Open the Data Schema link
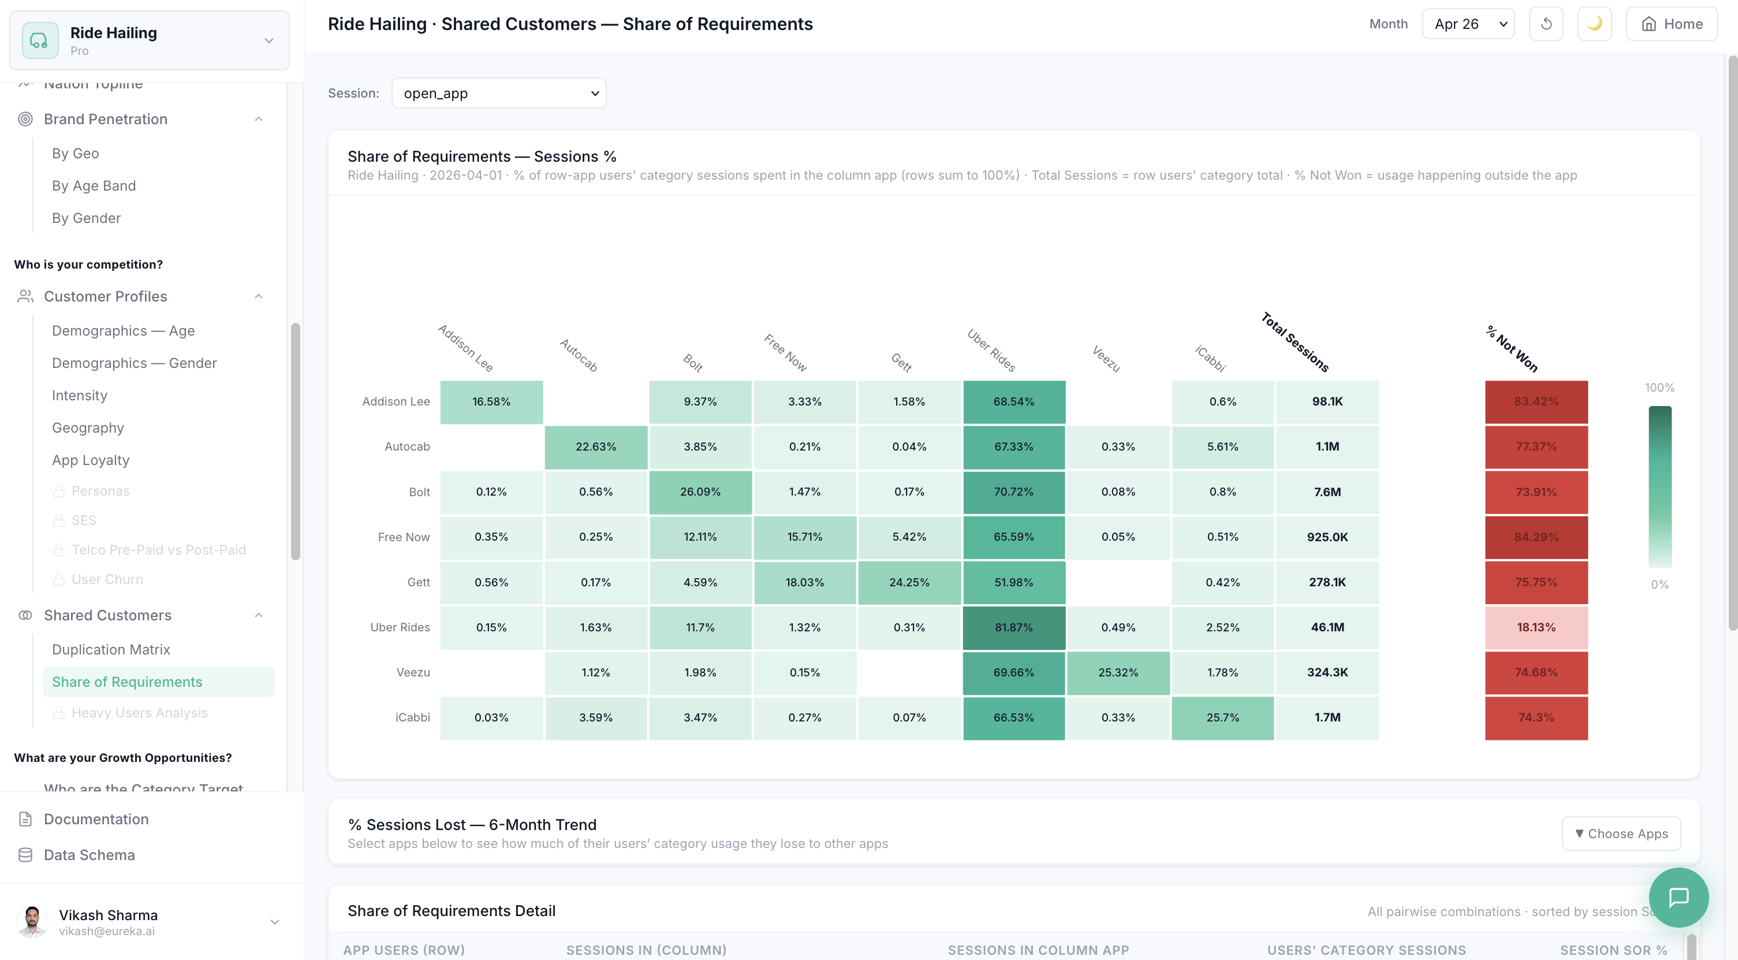The width and height of the screenshot is (1738, 960). pos(89,855)
